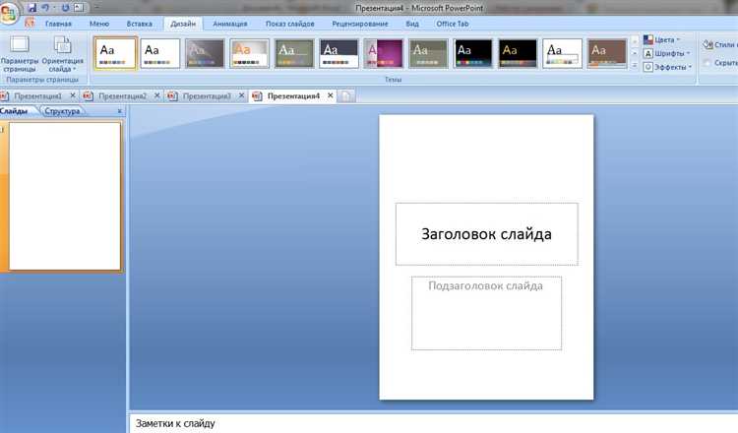Toggle Hide background graphics checkbox

tap(707, 63)
